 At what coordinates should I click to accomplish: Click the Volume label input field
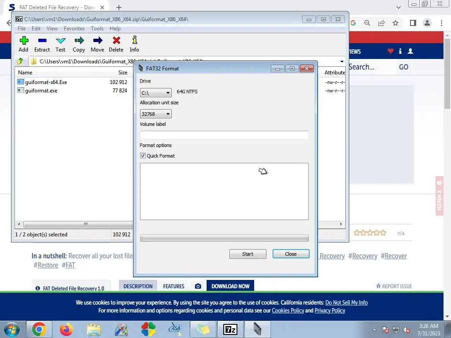click(224, 135)
